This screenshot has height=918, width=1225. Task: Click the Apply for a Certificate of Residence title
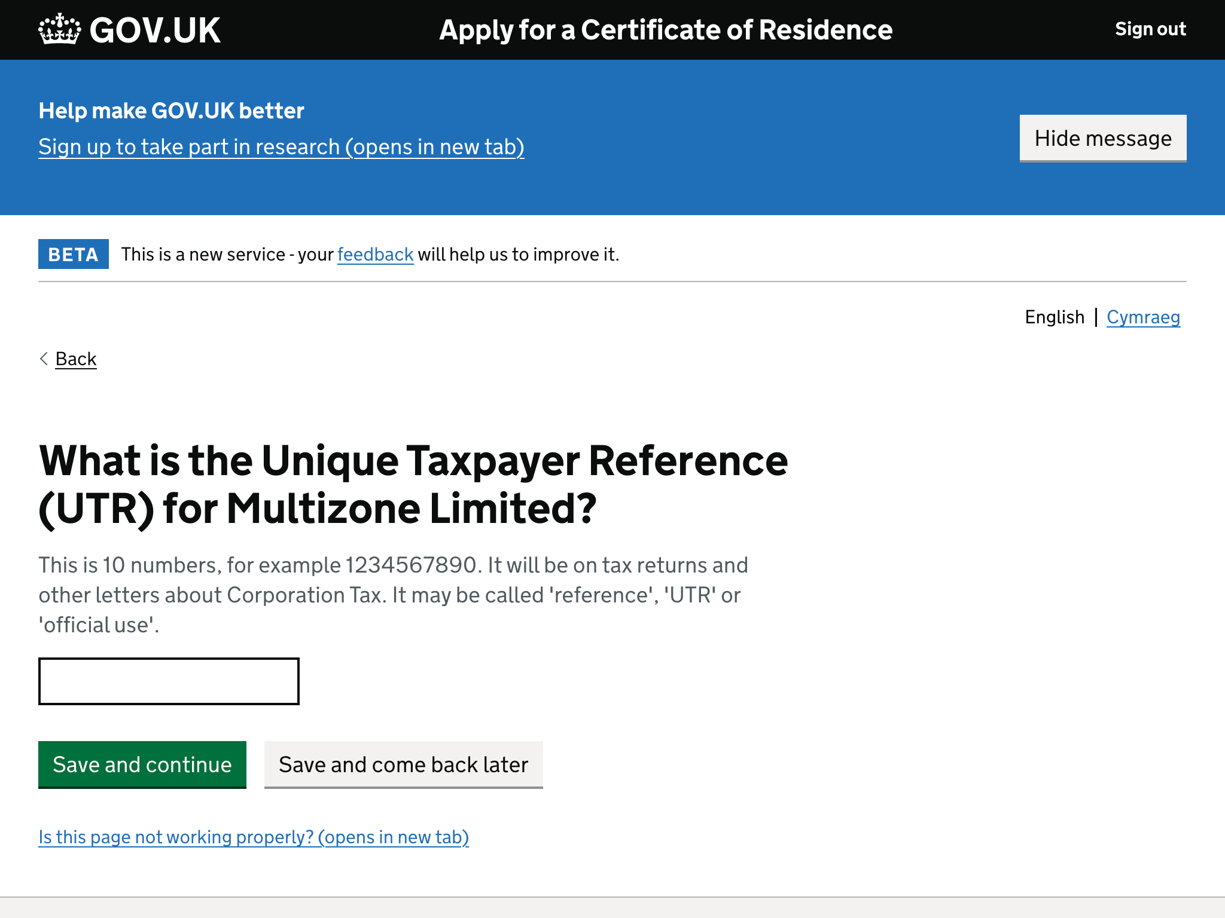click(665, 29)
